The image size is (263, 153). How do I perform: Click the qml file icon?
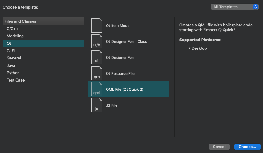click(x=96, y=89)
